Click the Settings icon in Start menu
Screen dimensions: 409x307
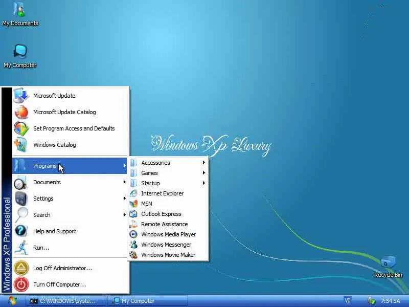tap(21, 199)
